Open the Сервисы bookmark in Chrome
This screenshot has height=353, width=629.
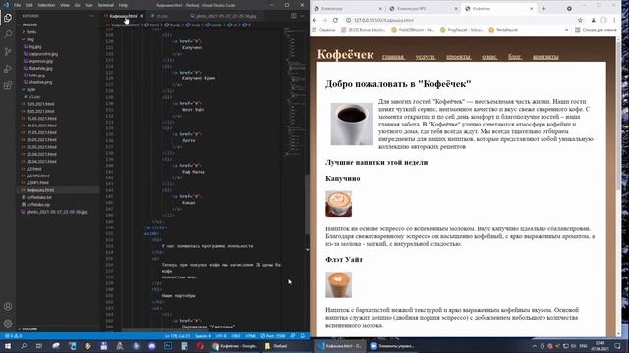click(324, 30)
